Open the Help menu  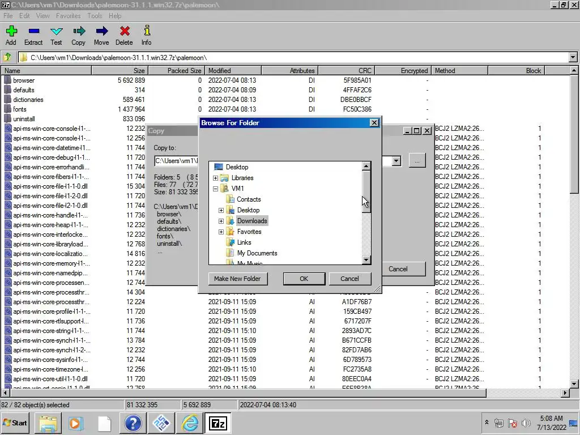114,15
